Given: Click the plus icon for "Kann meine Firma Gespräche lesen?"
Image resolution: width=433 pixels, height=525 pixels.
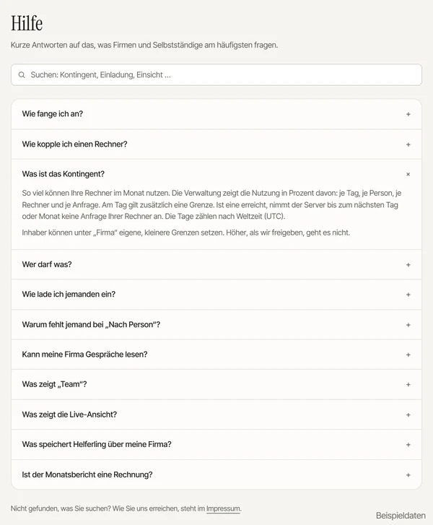Looking at the screenshot, I should (x=408, y=355).
